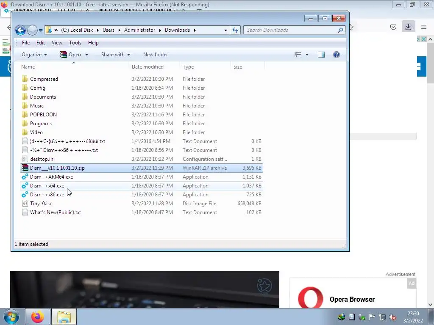The width and height of the screenshot is (434, 325).
Task: Click the Opera Browser advertisement
Action: pyautogui.click(x=353, y=294)
